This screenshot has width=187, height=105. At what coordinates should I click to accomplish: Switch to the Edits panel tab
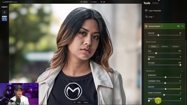pos(155,3)
